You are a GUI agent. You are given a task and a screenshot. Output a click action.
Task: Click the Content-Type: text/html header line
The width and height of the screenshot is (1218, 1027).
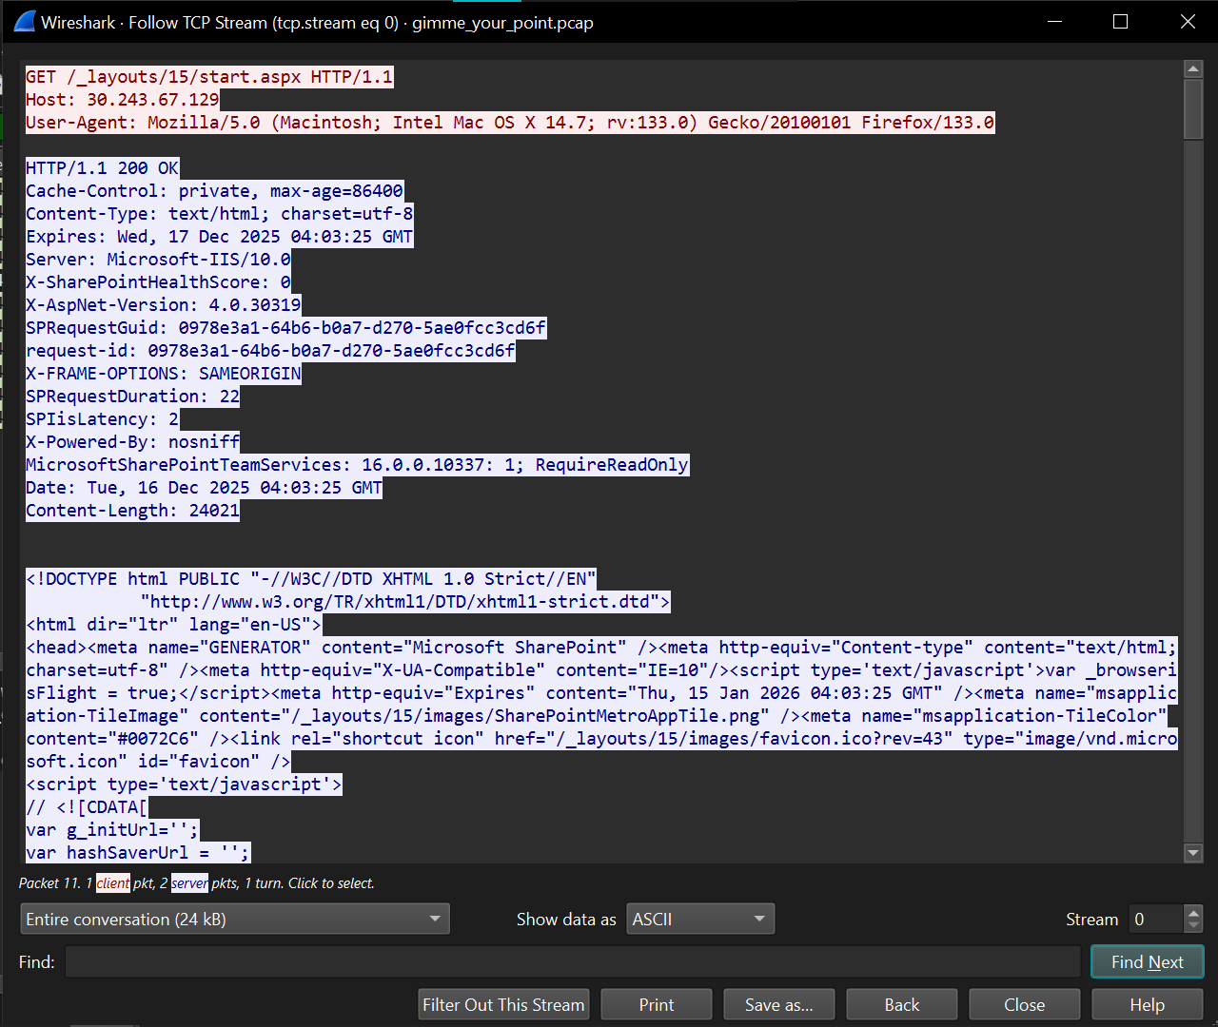219,214
